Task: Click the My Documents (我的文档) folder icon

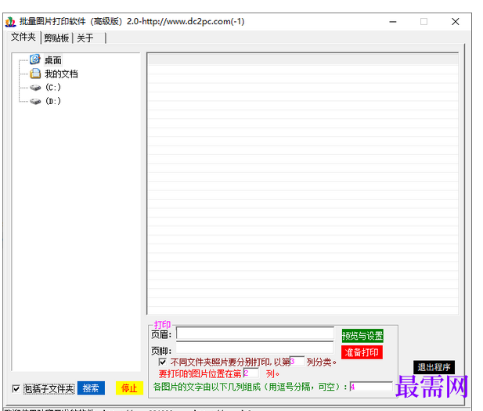Action: (35, 74)
